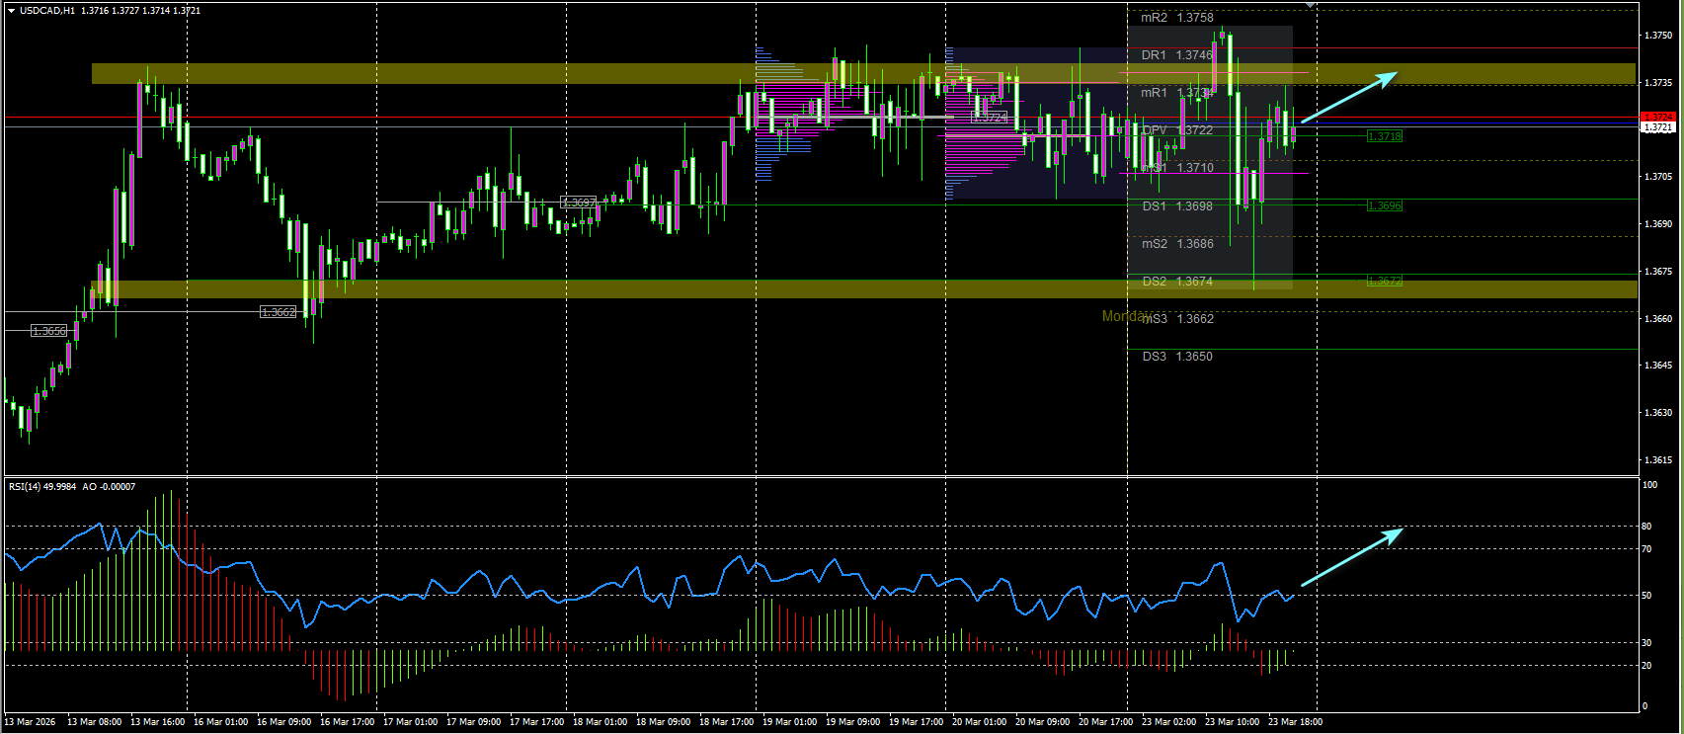Viewport: 1684px width, 734px height.
Task: Select the DR1 1.3746 pivot label
Action: point(1177,55)
